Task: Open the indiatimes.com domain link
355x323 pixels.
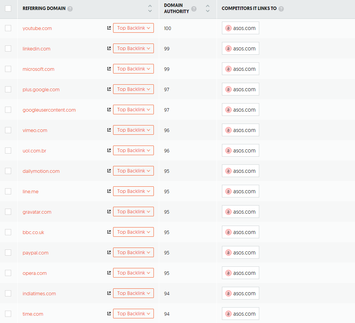Action: click(39, 293)
